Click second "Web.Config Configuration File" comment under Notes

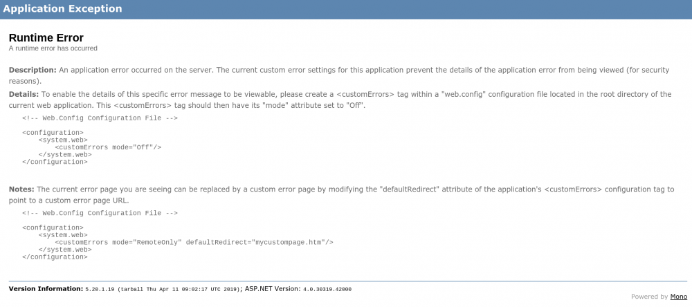click(100, 213)
